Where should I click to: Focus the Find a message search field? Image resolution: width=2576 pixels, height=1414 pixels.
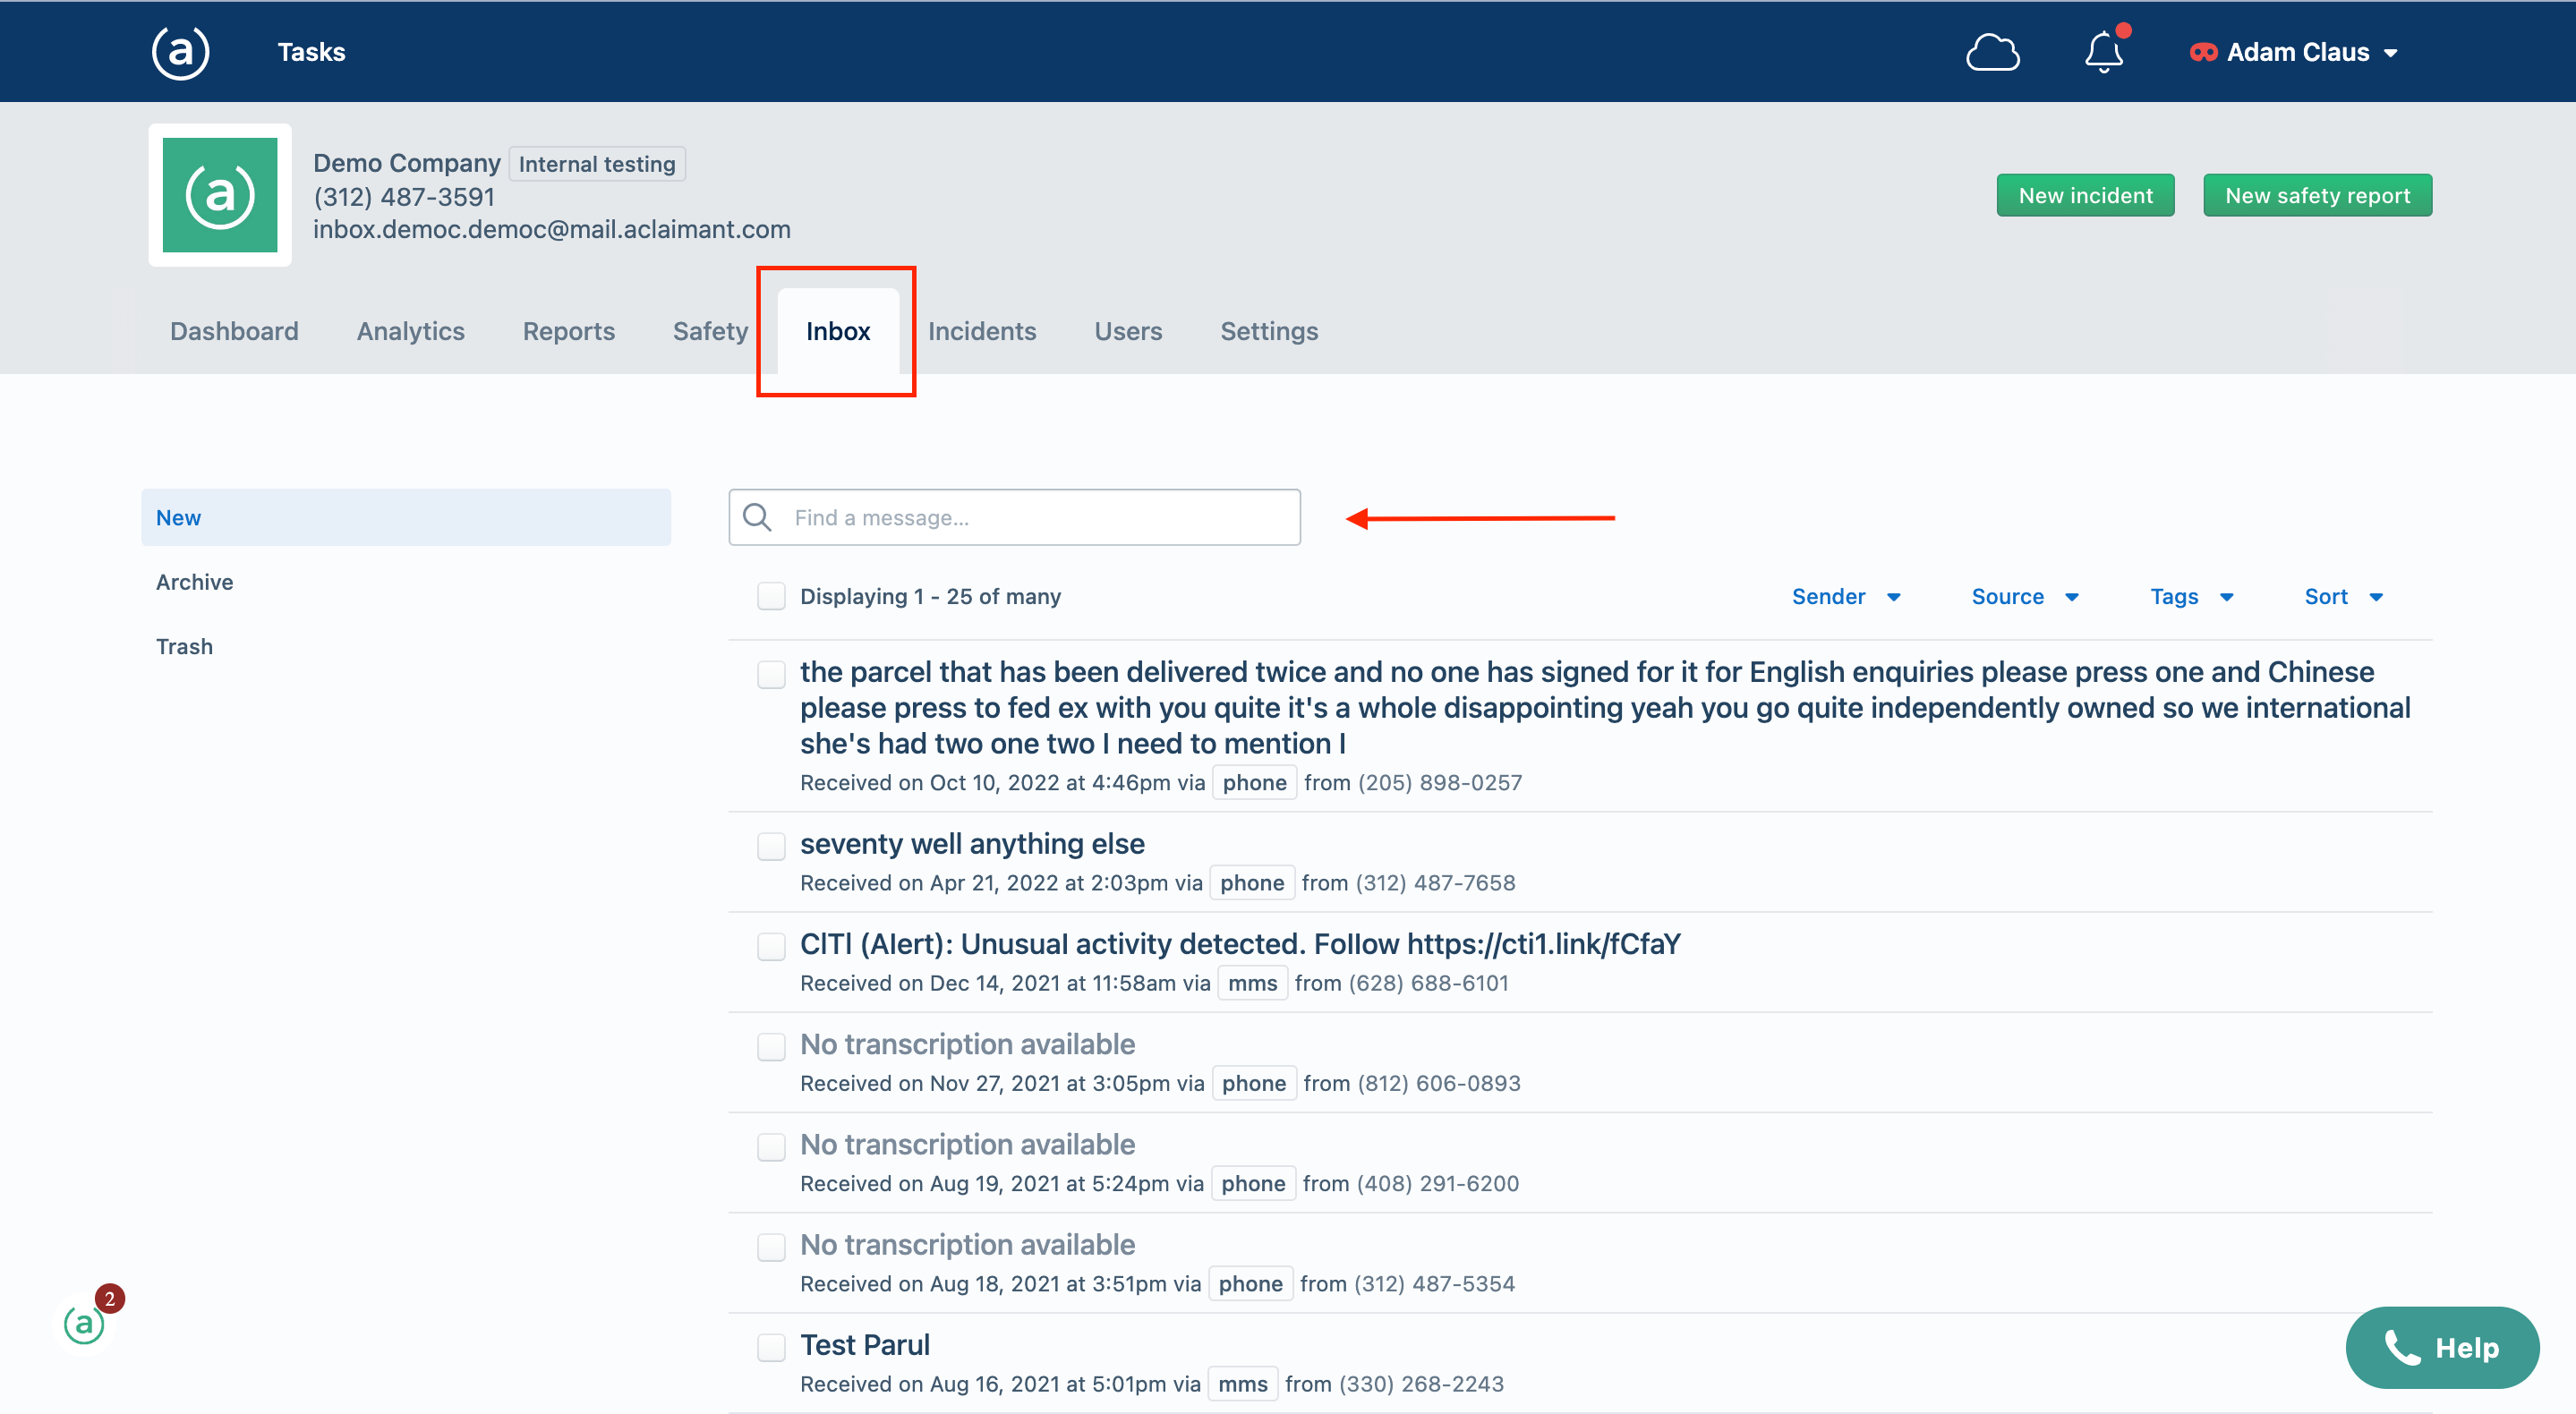point(1014,517)
